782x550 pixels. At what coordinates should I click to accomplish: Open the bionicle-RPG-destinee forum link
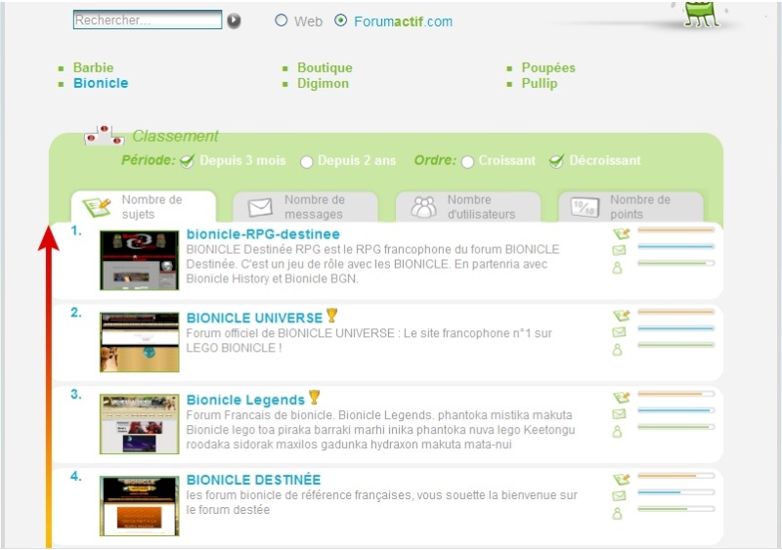coord(263,233)
